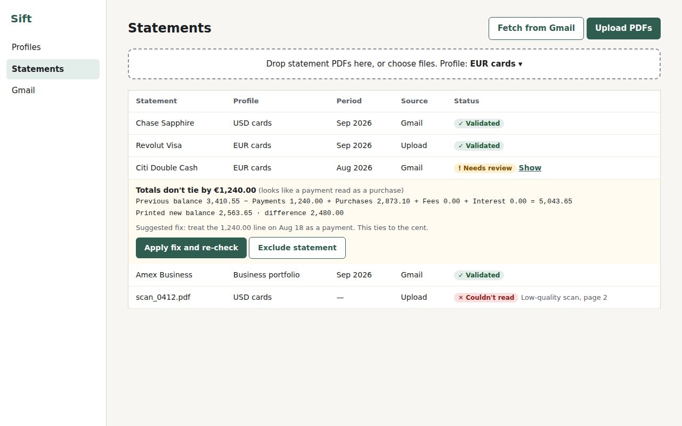Open the Profiles section in sidebar
Image resolution: width=682 pixels, height=426 pixels.
[53, 47]
